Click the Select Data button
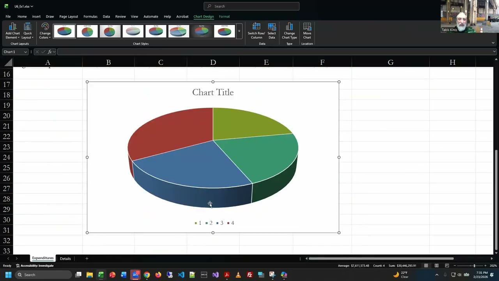 [x=272, y=31]
